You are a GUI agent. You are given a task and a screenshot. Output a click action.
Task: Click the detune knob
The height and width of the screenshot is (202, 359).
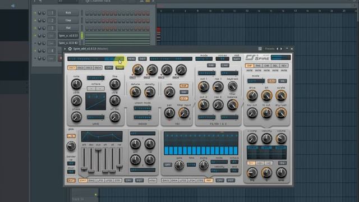pyautogui.click(x=135, y=92)
